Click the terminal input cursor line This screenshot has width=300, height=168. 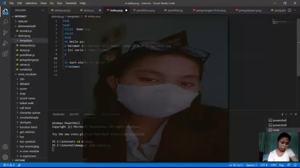coord(53,149)
